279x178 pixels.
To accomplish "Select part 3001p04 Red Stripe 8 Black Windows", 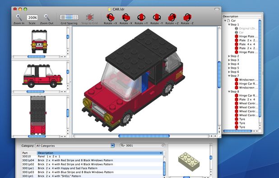I will click(92, 160).
